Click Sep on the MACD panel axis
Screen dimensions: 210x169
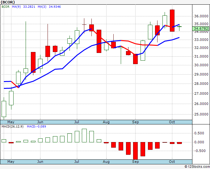click(x=135, y=162)
